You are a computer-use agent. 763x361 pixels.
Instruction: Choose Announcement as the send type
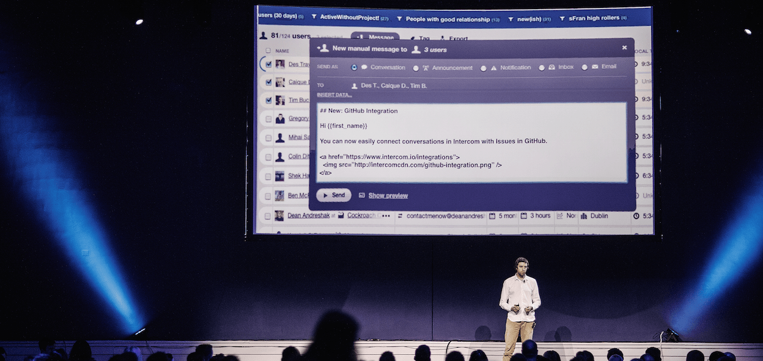pyautogui.click(x=416, y=68)
